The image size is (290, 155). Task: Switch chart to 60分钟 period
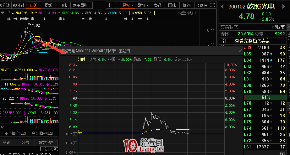point(19,5)
